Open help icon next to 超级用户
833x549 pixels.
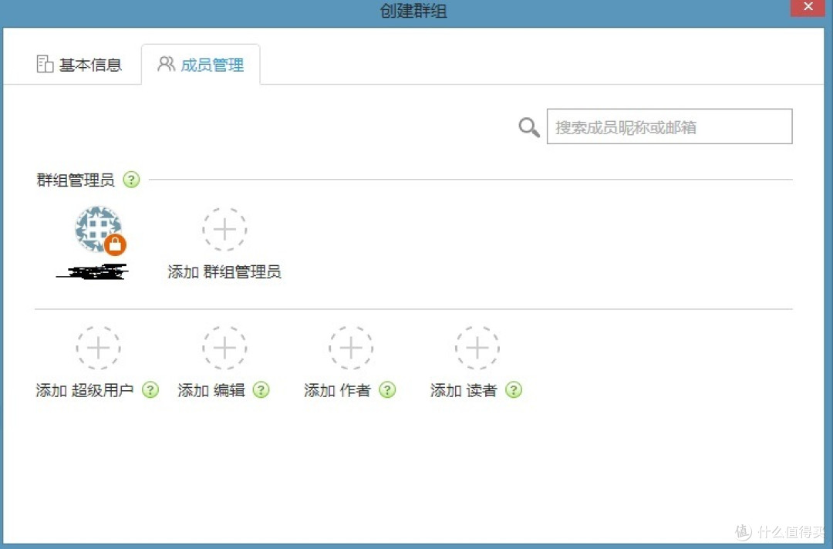coord(150,390)
